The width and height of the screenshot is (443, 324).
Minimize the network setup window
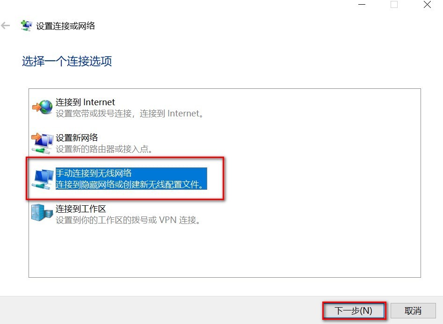[362, 5]
